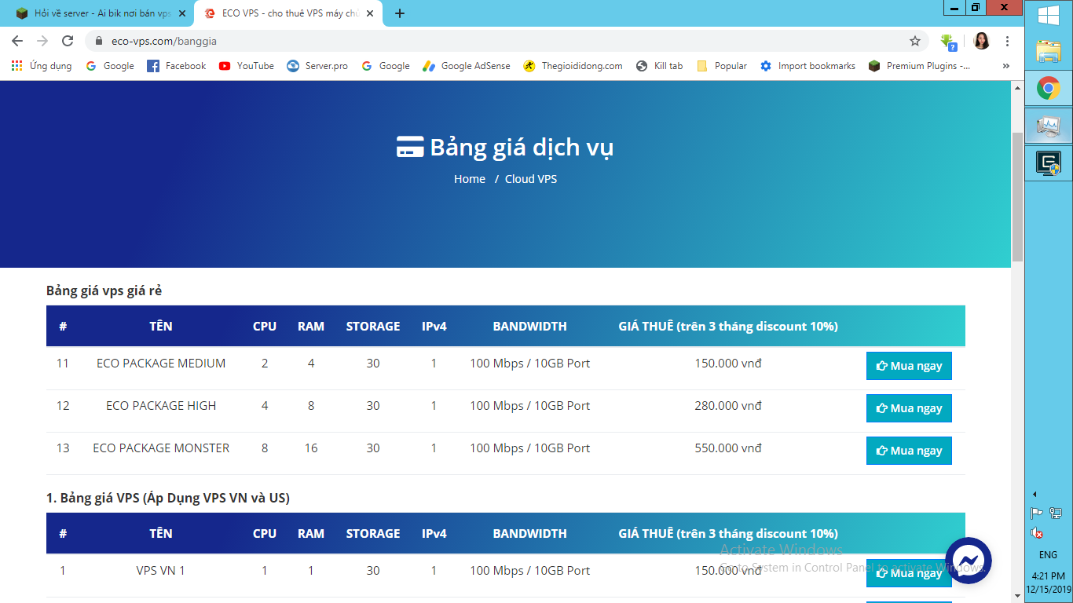Open the Server.pro bookmark

(x=317, y=66)
